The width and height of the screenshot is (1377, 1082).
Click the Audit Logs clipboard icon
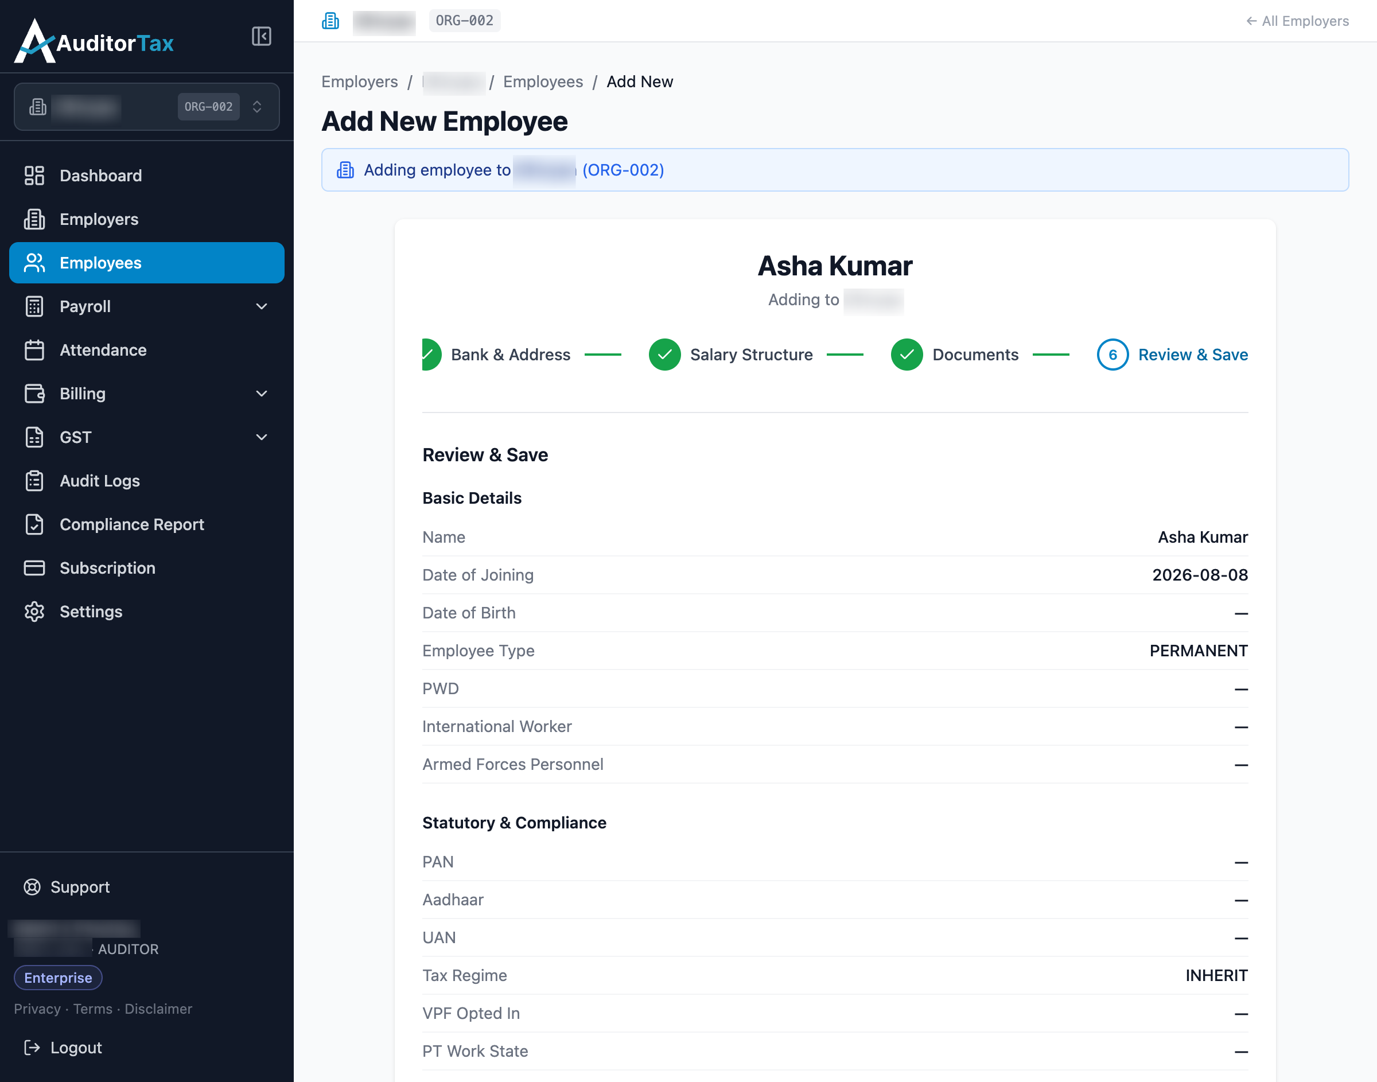pyautogui.click(x=34, y=481)
